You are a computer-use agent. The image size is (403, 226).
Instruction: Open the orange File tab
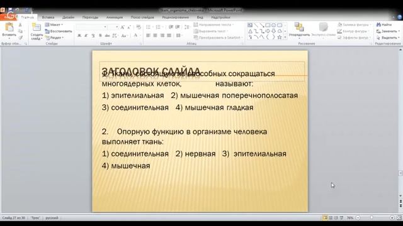(8, 17)
